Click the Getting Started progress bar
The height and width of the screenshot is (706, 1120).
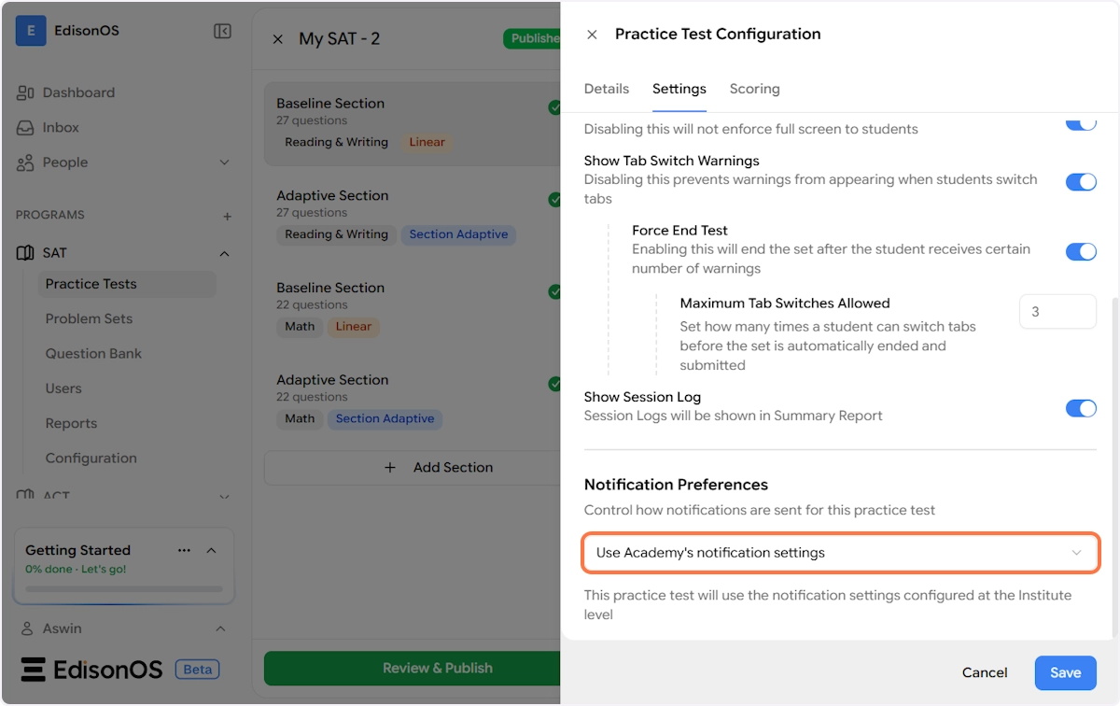pos(124,589)
